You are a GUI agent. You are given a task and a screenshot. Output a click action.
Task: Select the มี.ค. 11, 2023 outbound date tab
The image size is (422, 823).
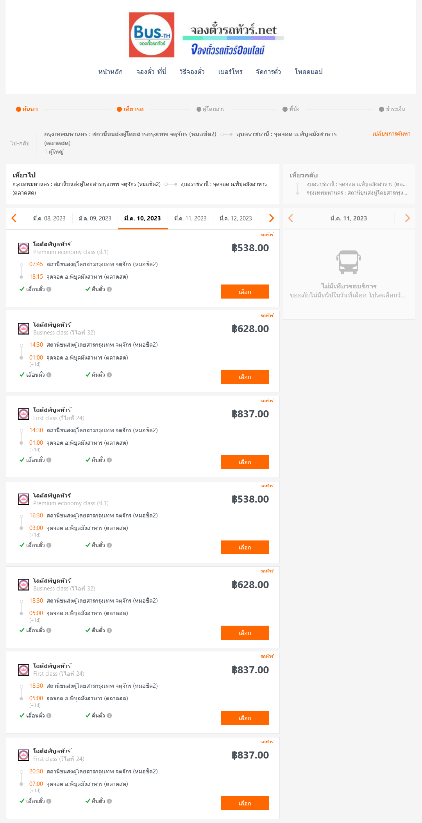(190, 218)
